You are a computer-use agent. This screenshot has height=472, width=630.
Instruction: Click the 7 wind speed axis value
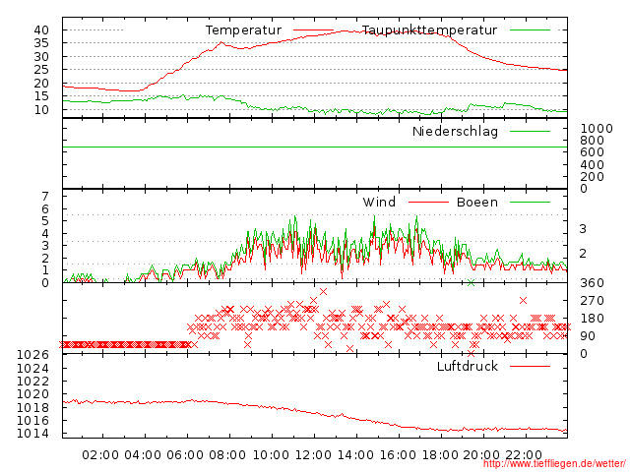pos(45,197)
